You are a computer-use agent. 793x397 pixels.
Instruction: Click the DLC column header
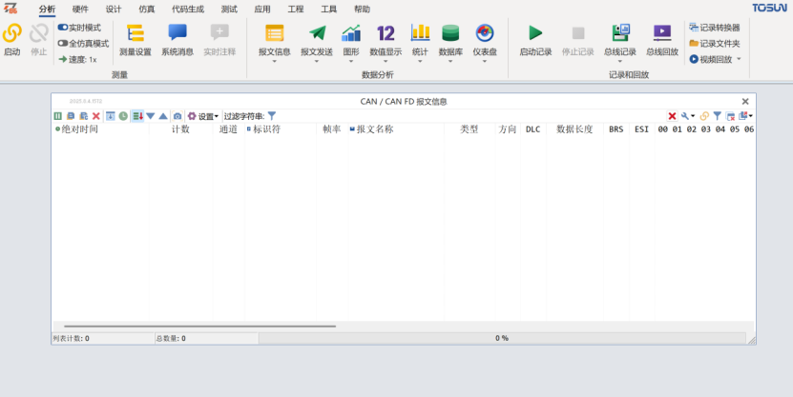point(533,129)
